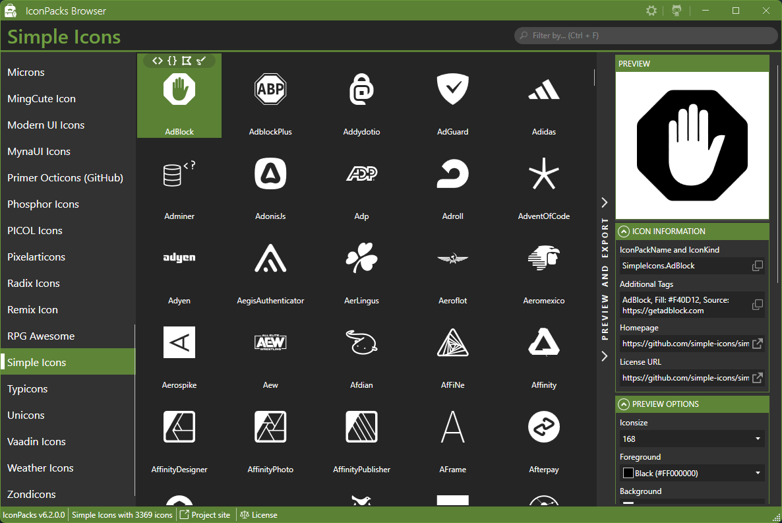Copy the IconPackName and IconKind value

757,266
